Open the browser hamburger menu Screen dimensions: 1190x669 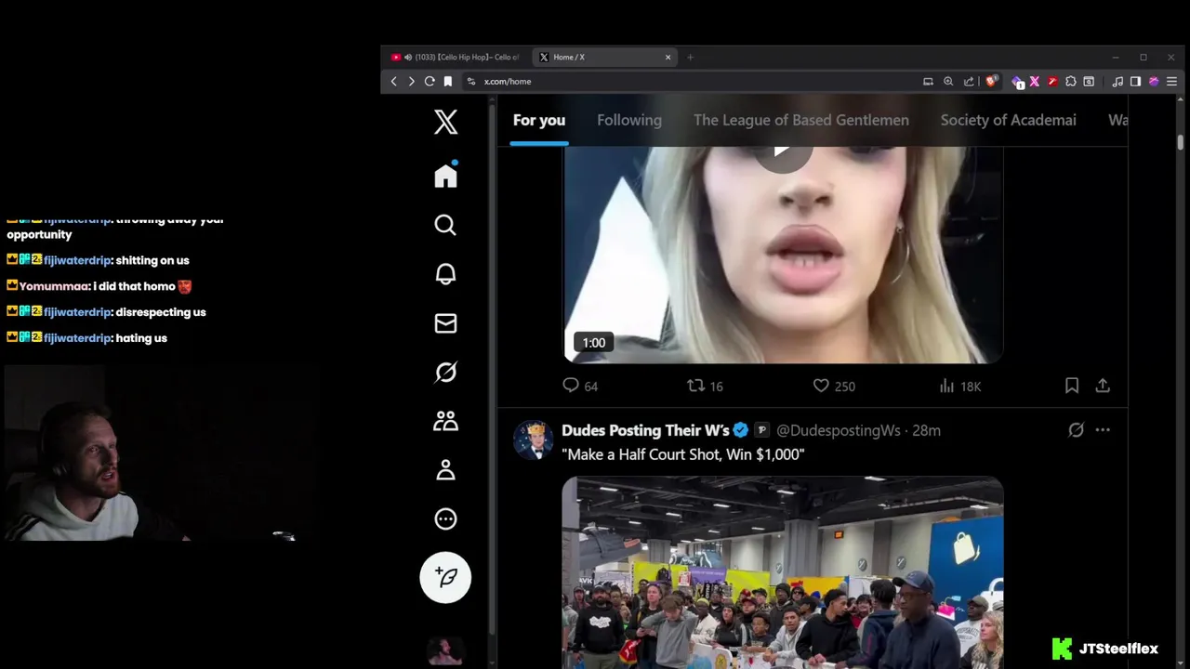1171,82
